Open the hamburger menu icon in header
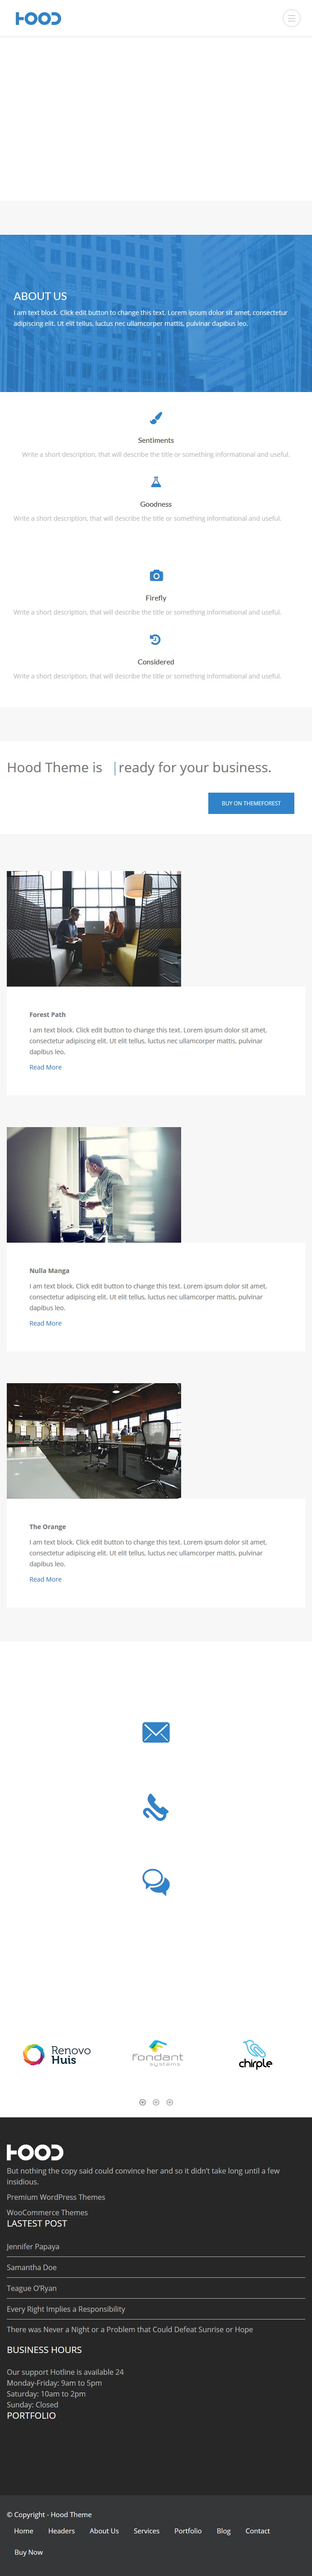Image resolution: width=312 pixels, height=2576 pixels. click(x=291, y=18)
